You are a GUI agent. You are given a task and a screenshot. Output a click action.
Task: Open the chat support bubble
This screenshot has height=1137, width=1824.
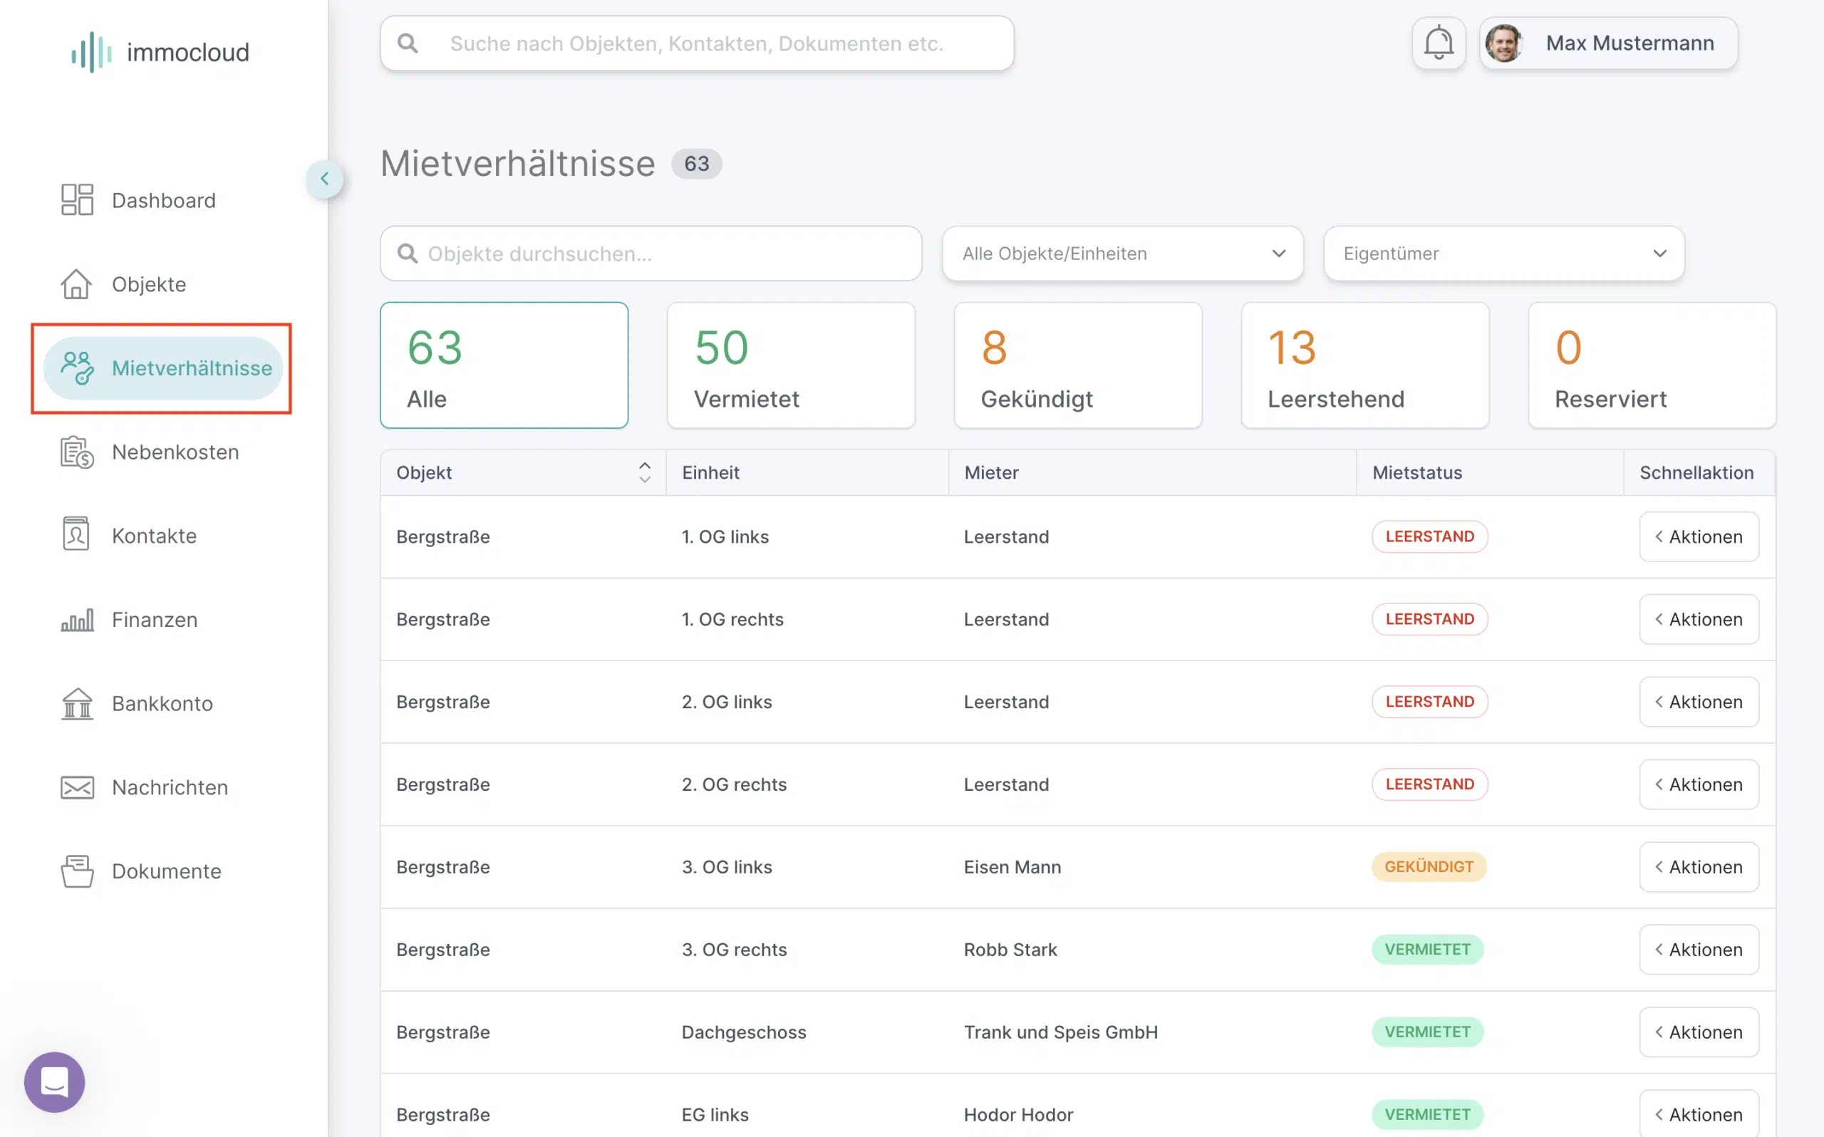pyautogui.click(x=54, y=1082)
